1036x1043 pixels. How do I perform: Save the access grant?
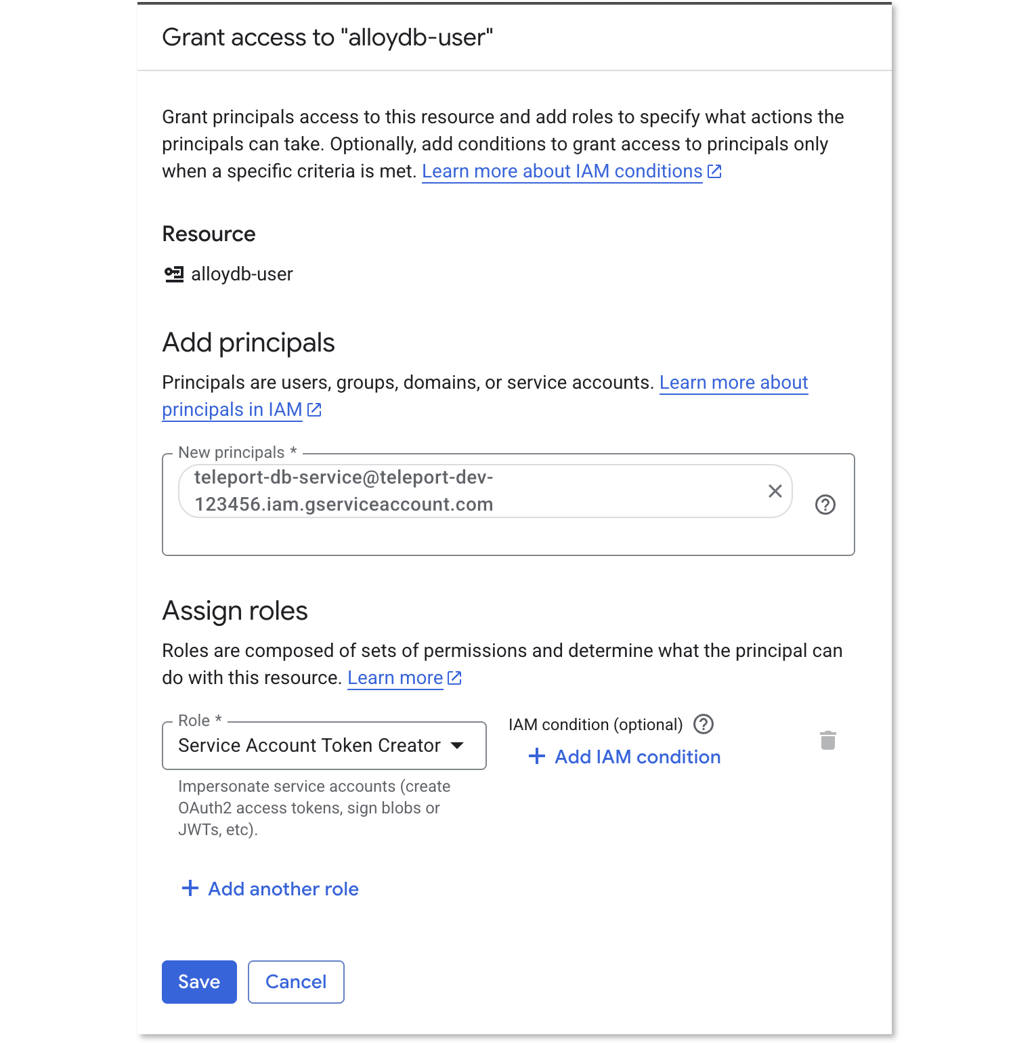click(x=198, y=981)
